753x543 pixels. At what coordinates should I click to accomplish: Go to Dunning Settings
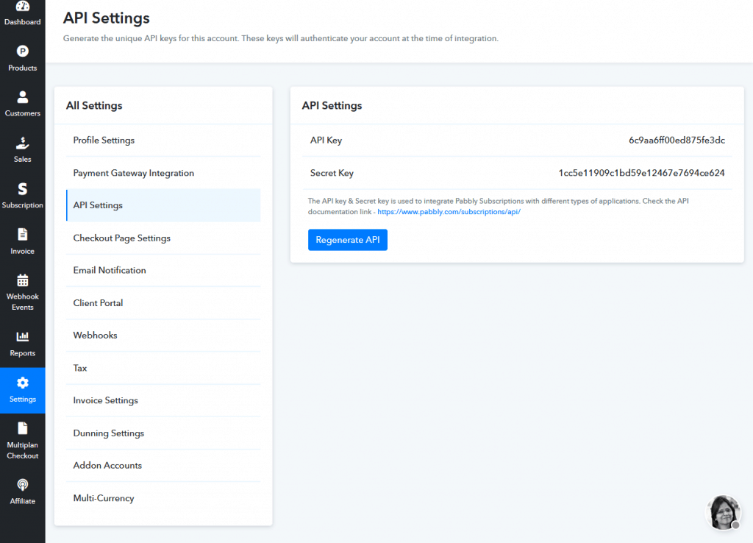[x=108, y=433]
